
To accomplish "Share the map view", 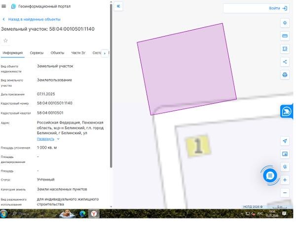I will coord(285,62).
